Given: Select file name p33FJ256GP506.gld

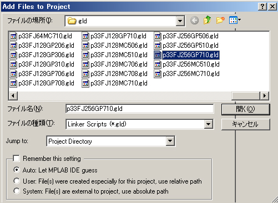Looking at the screenshot, I should (190, 36).
